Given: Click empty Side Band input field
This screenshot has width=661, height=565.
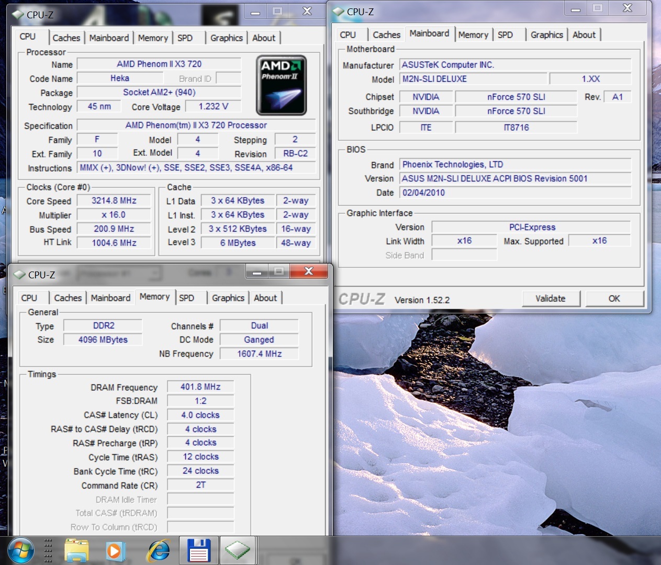Looking at the screenshot, I should coord(464,255).
